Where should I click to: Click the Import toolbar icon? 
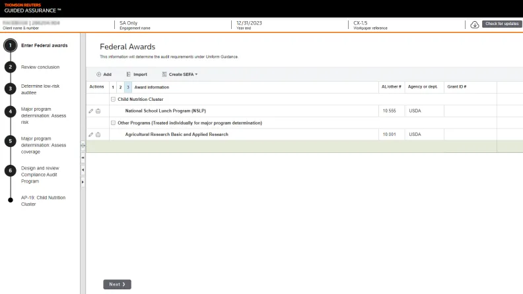(x=129, y=74)
